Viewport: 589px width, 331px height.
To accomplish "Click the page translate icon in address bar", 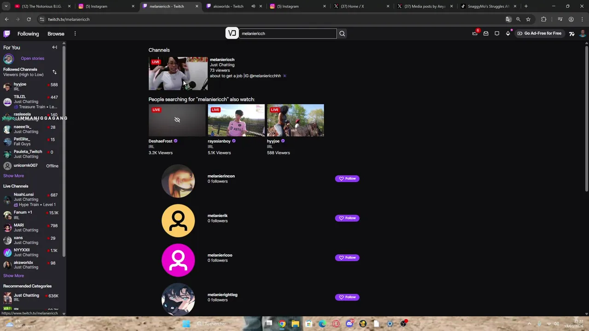I will tap(508, 19).
